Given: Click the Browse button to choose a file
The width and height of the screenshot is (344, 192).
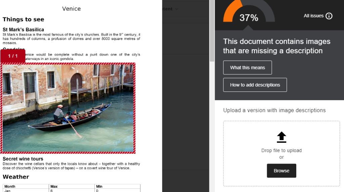Looking at the screenshot, I should (x=282, y=171).
